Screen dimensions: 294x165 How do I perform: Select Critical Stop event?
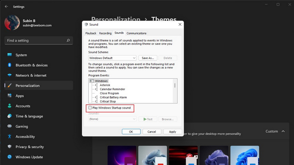(107, 101)
